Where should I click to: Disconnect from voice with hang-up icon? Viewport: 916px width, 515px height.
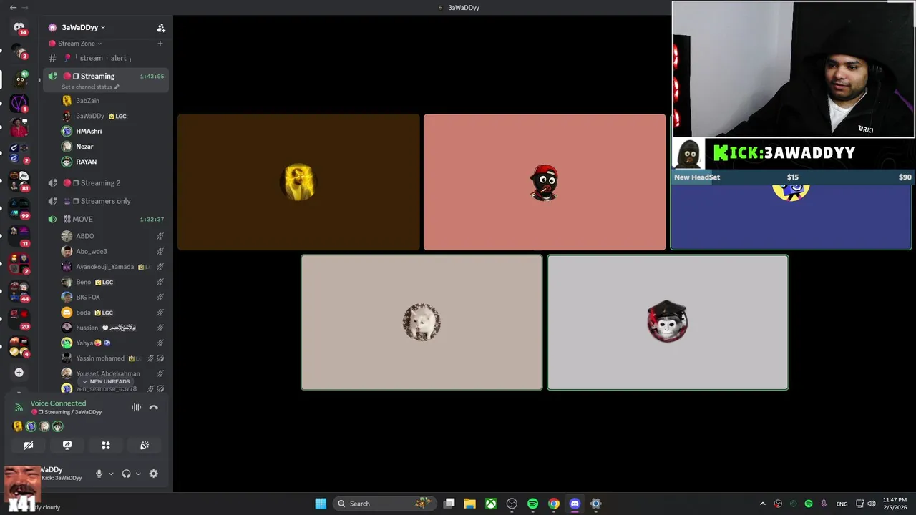153,408
